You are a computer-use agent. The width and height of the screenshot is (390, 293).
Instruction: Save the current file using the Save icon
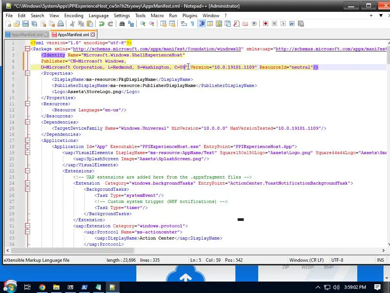point(26,24)
